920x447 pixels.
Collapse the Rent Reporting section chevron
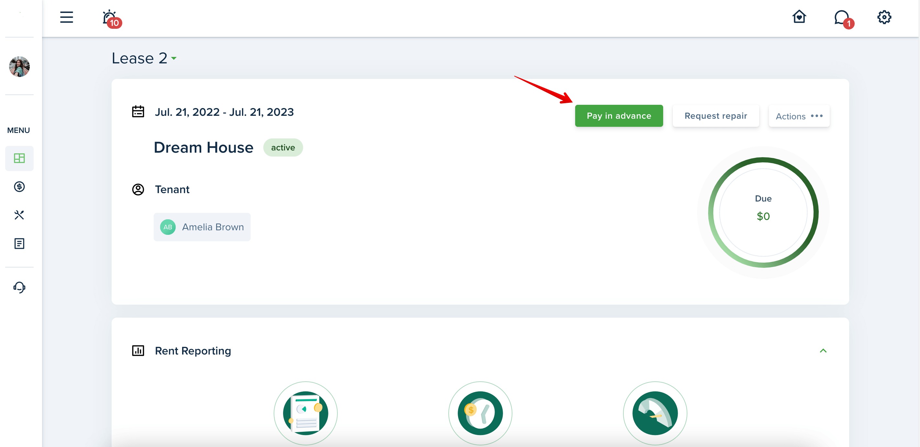click(x=823, y=351)
